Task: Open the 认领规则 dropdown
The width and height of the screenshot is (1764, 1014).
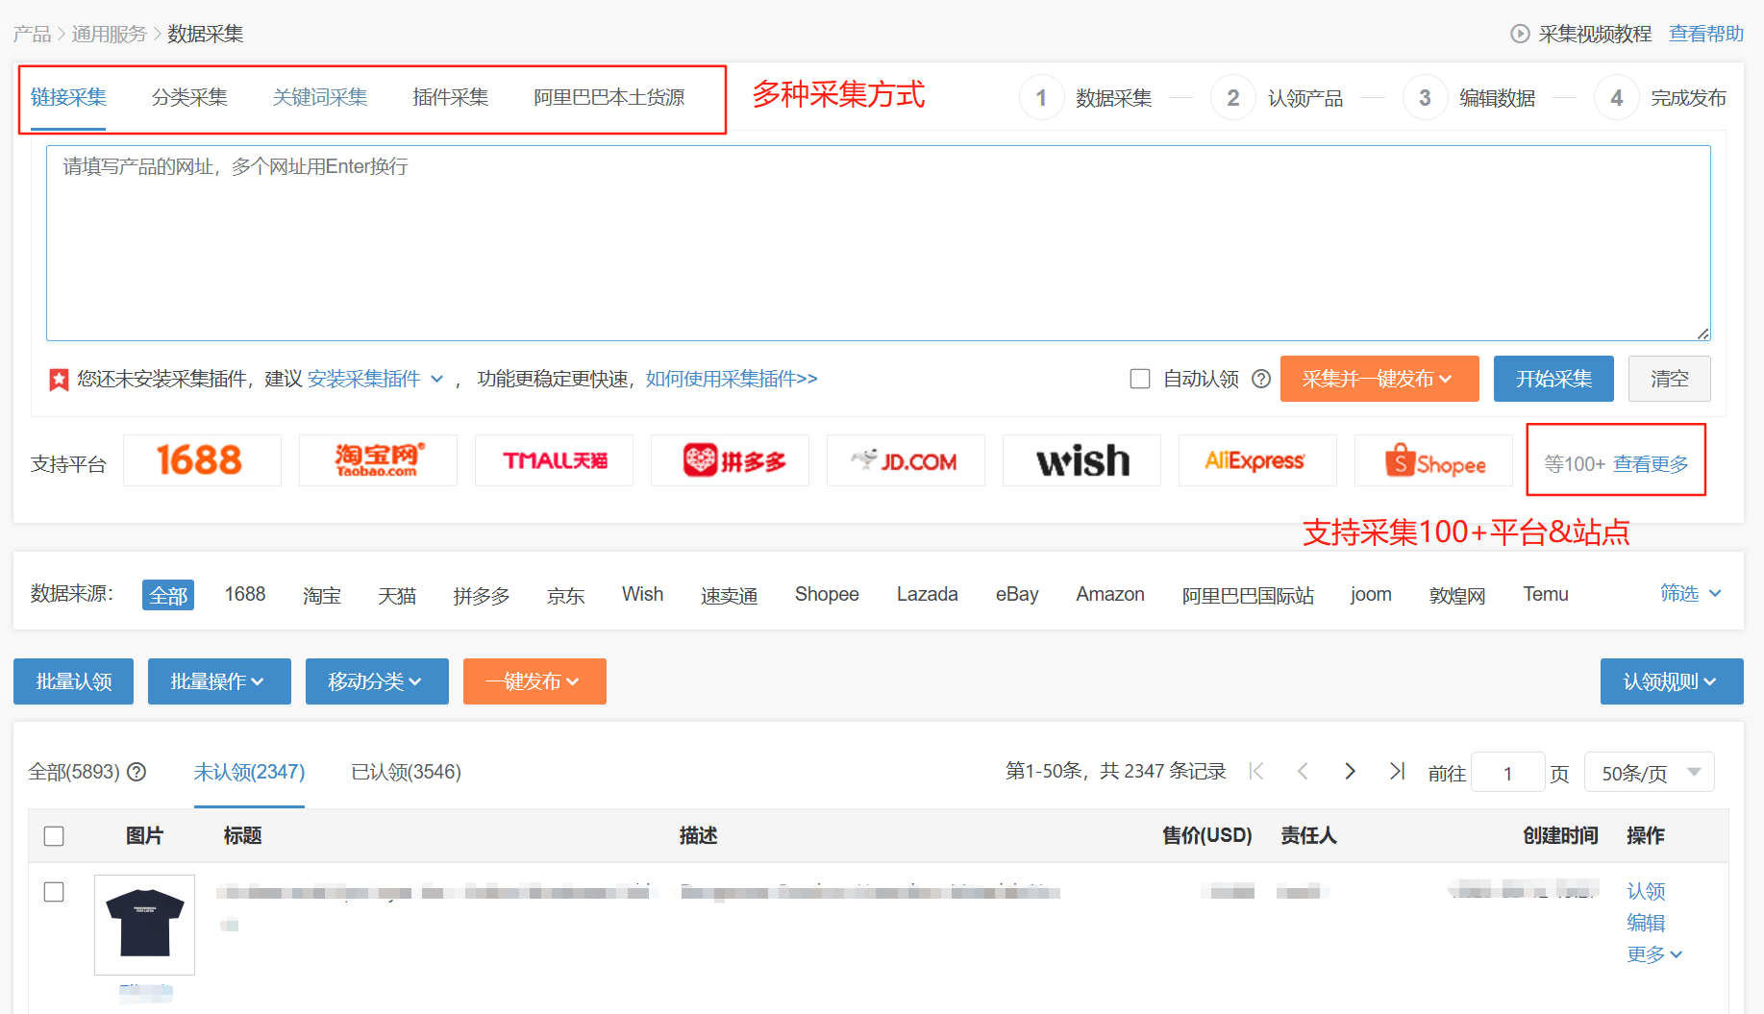Action: (1671, 681)
